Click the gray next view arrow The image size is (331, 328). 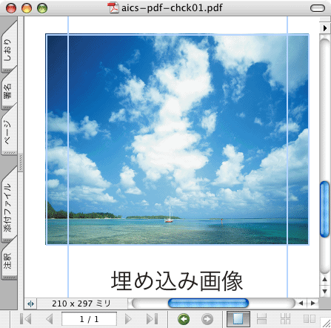point(207,319)
